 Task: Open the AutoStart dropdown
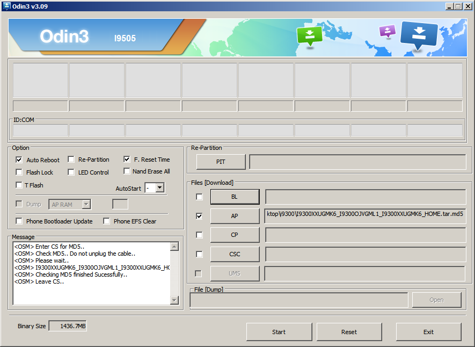coord(159,188)
